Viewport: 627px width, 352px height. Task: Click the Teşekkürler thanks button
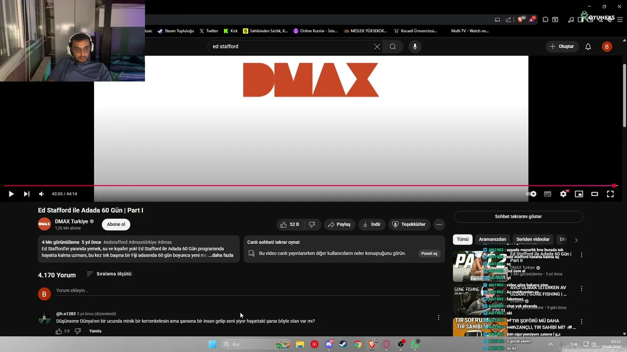[x=409, y=224]
